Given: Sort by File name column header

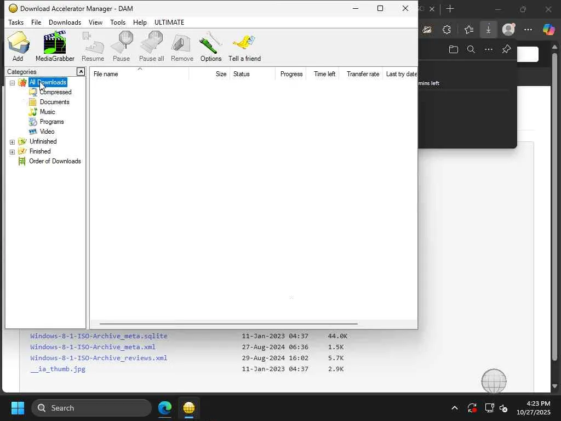Looking at the screenshot, I should click(x=140, y=74).
